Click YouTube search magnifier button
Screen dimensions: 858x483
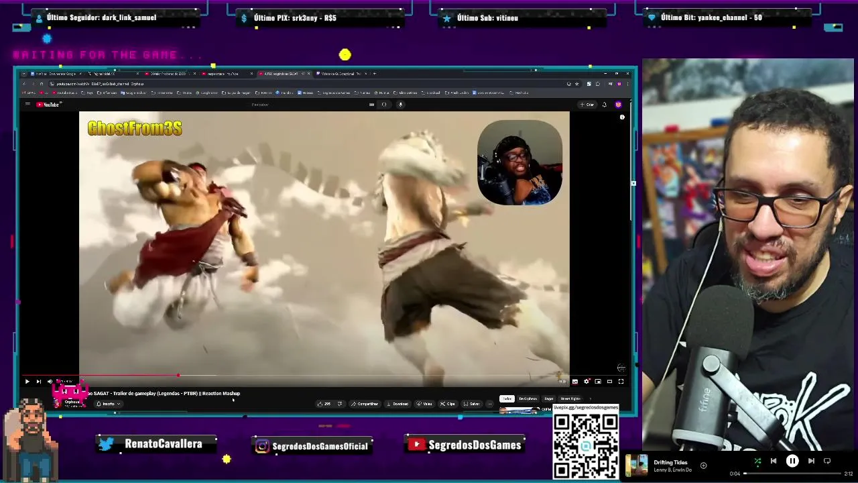tap(384, 104)
